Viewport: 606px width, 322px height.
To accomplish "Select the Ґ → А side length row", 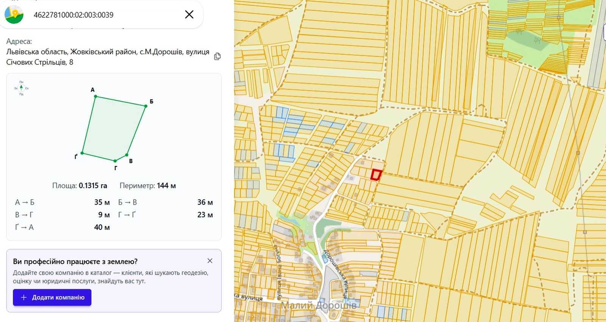I will (x=62, y=227).
